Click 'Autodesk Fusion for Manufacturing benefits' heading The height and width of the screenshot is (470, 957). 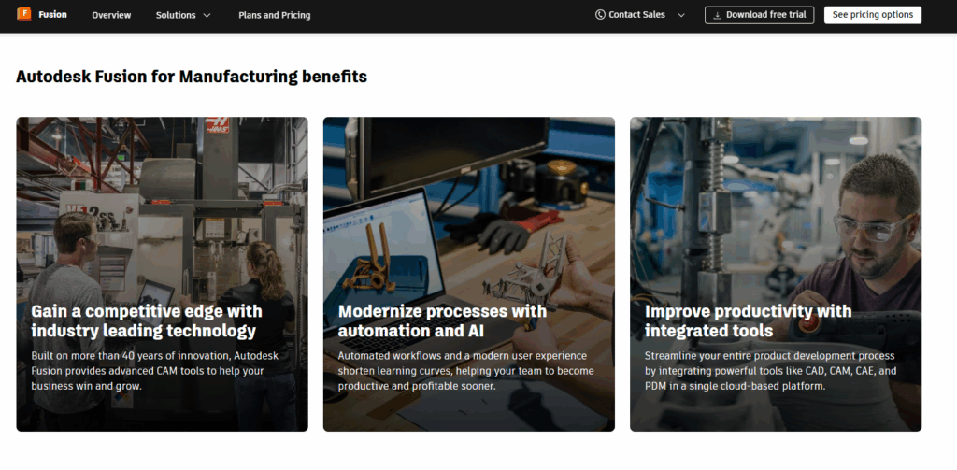[192, 77]
